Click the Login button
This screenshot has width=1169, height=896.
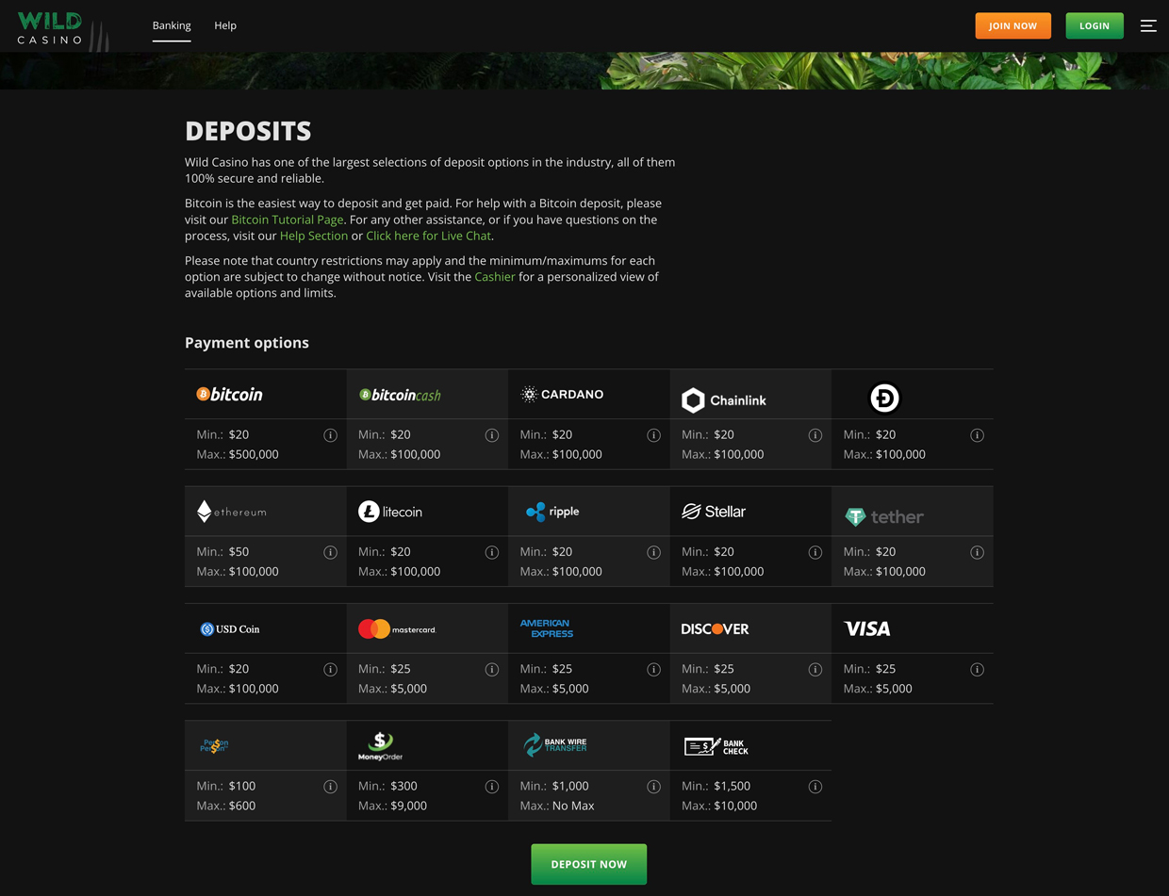tap(1095, 25)
